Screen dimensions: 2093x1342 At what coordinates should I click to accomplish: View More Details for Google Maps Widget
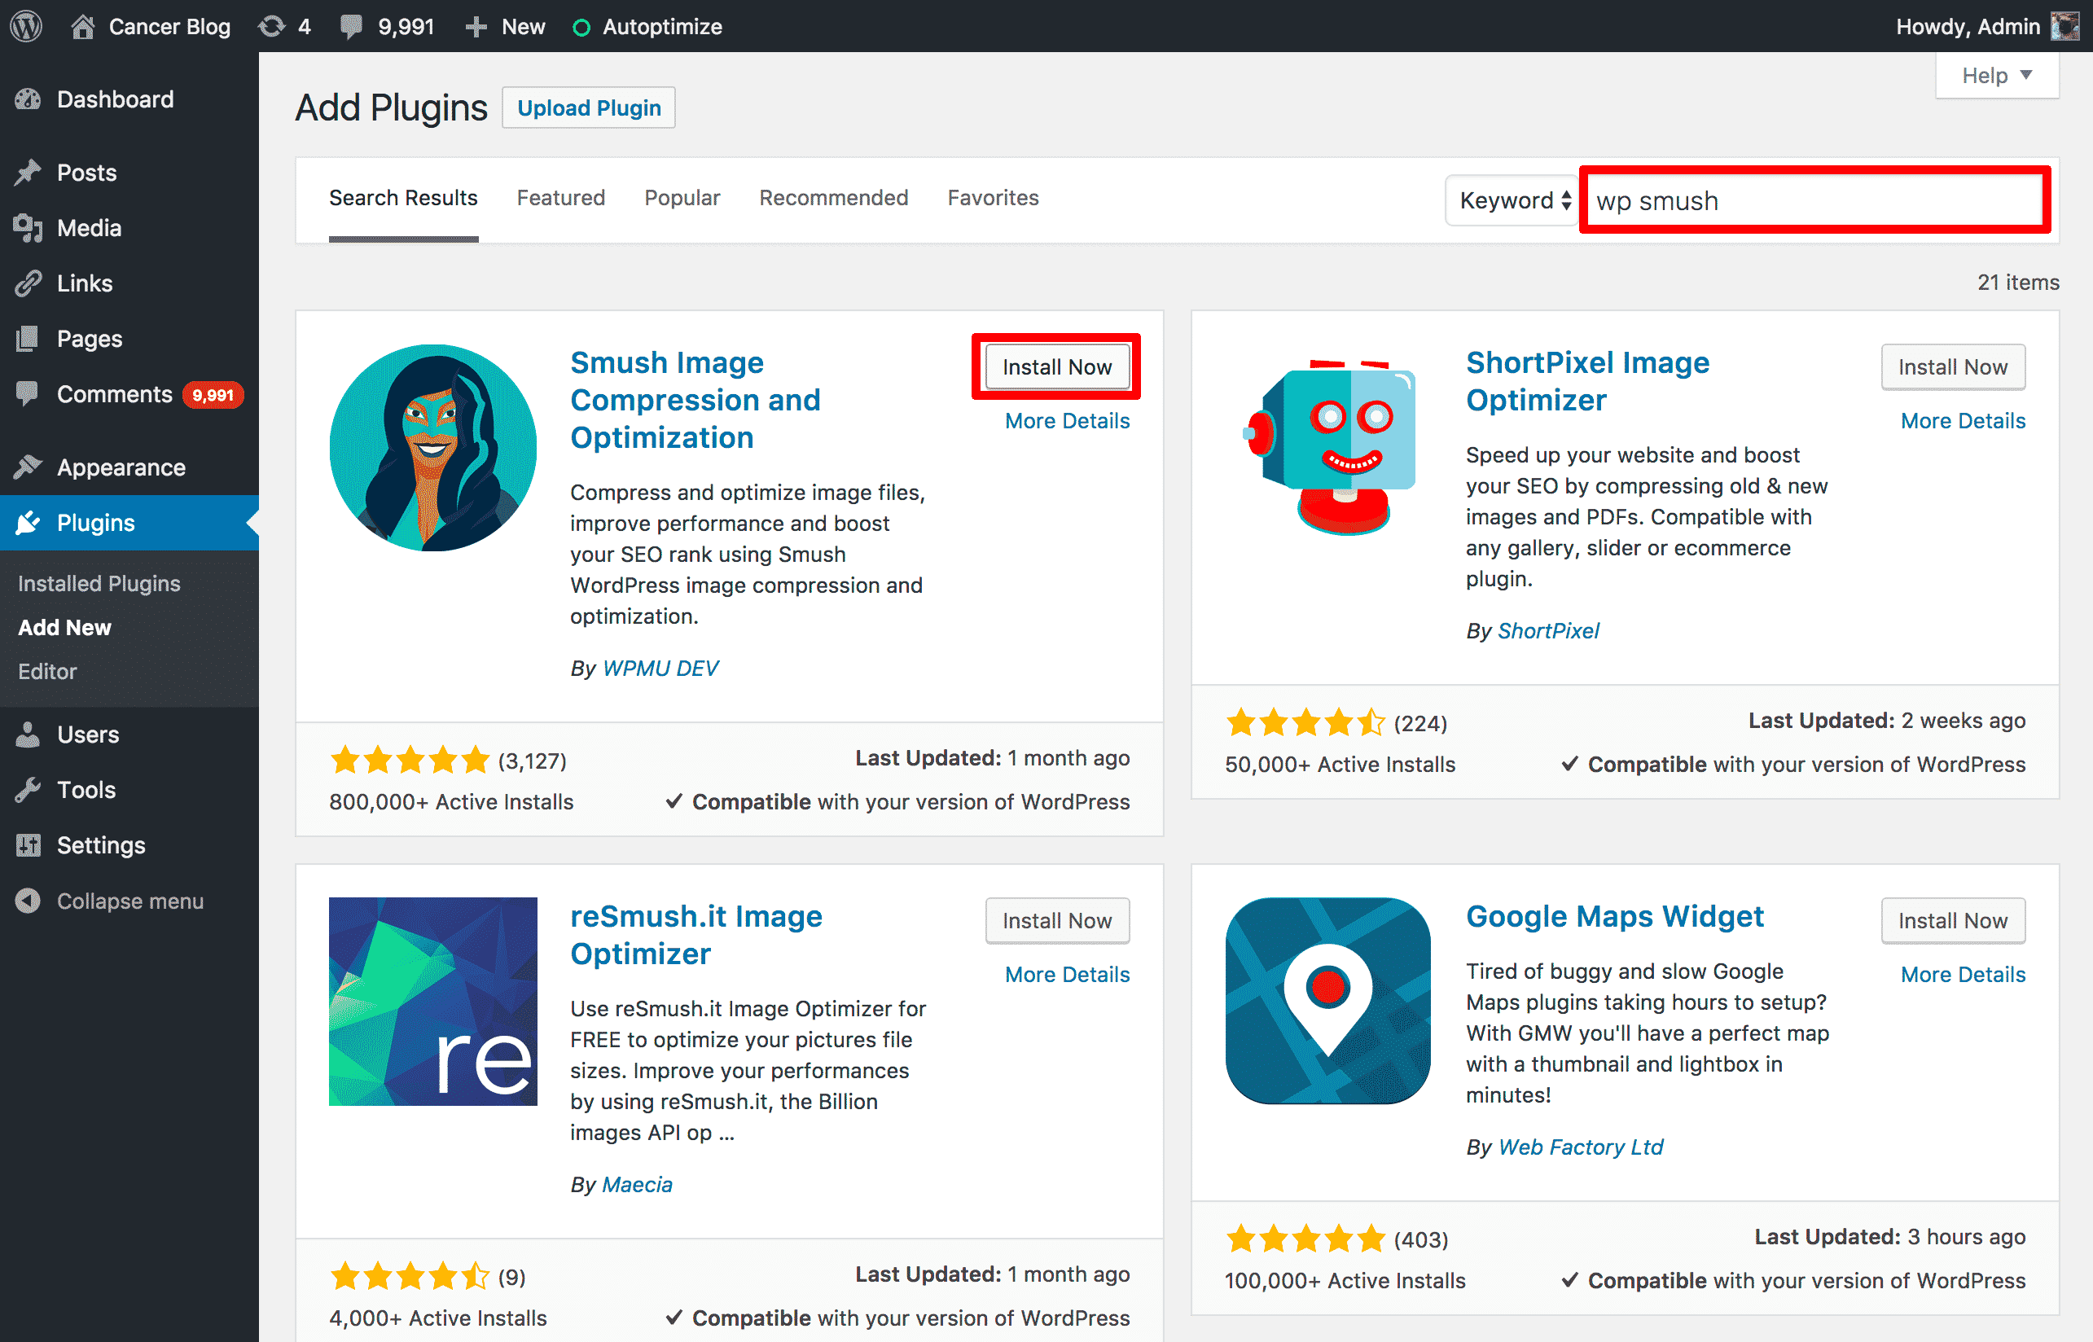(1964, 974)
